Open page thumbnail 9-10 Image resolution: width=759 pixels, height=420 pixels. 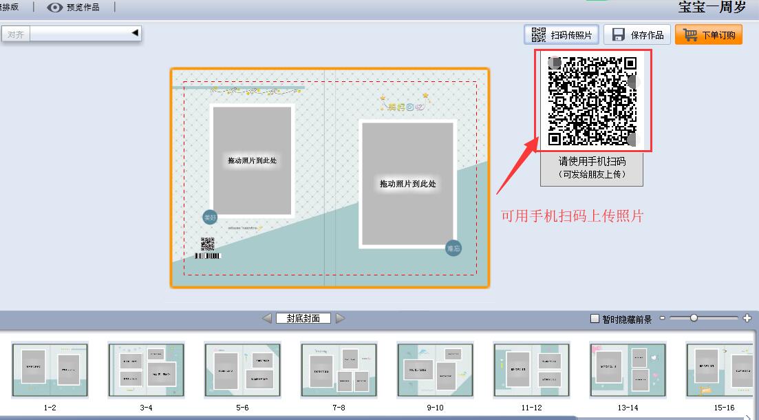tap(435, 370)
